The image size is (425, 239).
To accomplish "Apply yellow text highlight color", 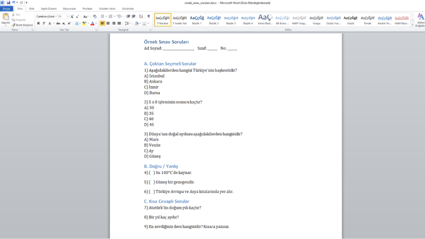I will (84, 24).
